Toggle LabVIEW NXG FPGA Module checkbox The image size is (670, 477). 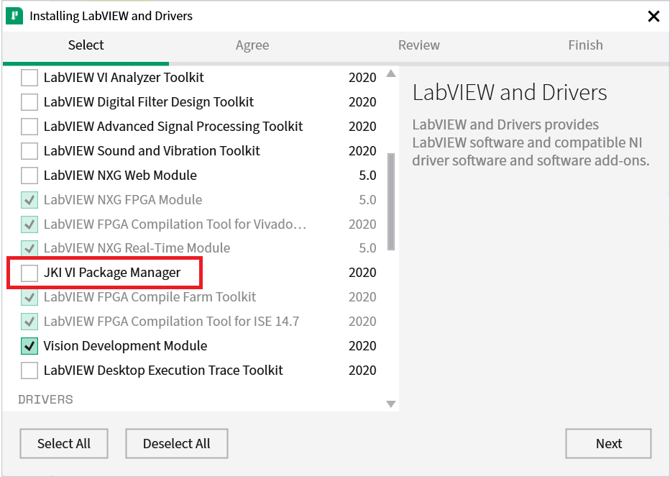pos(29,199)
